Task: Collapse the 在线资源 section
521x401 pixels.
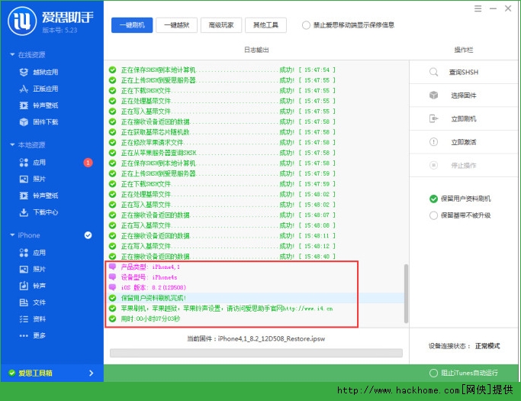Action: pyautogui.click(x=12, y=55)
